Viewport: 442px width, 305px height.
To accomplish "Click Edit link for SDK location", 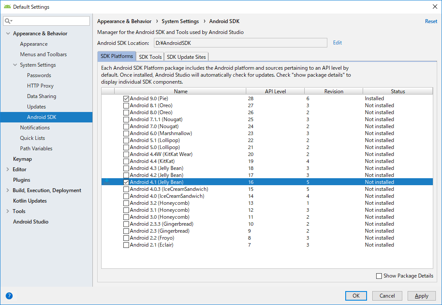I will [x=337, y=43].
